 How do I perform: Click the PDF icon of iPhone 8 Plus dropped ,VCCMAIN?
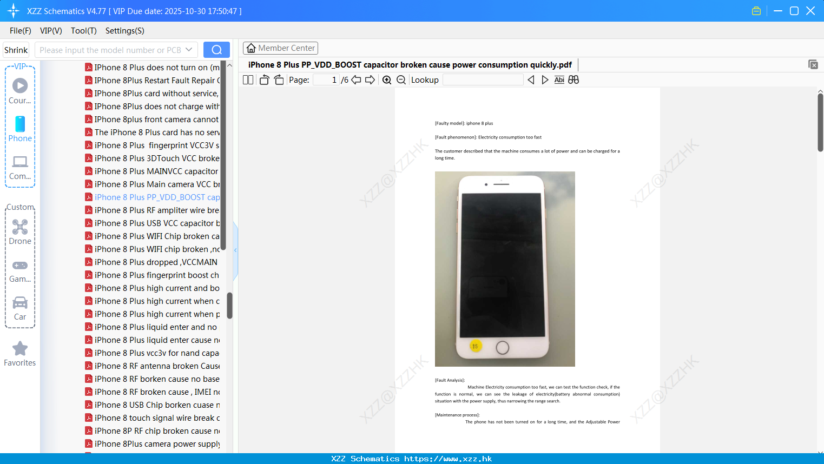[89, 262]
